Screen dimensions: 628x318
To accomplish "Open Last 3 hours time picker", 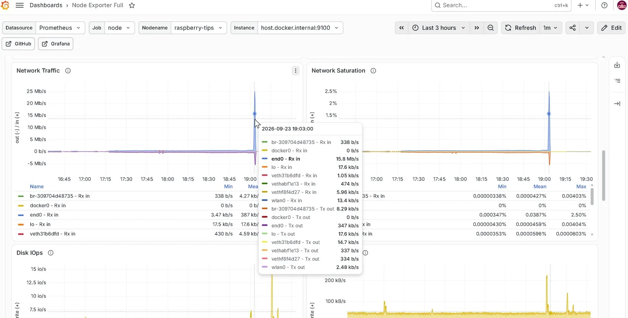I will [439, 28].
